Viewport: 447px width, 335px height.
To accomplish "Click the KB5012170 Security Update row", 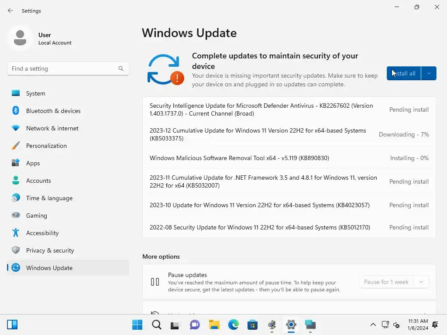I will (x=289, y=227).
